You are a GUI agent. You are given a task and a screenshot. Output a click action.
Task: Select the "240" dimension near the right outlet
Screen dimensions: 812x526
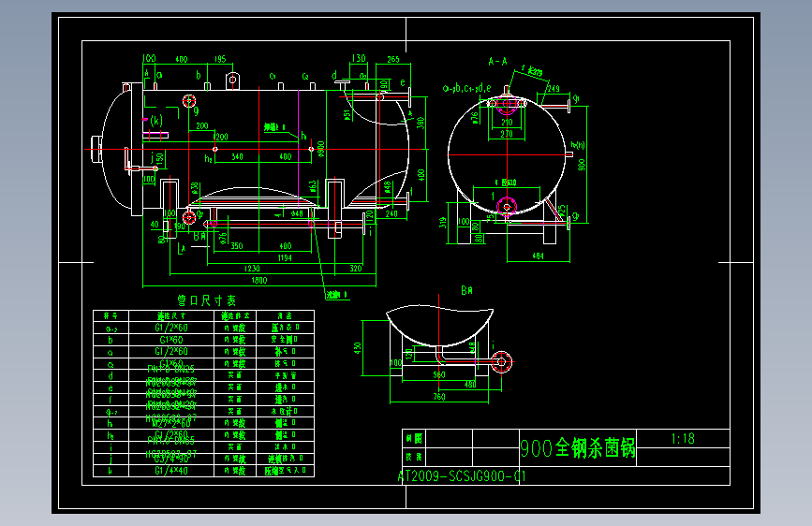[x=391, y=213]
